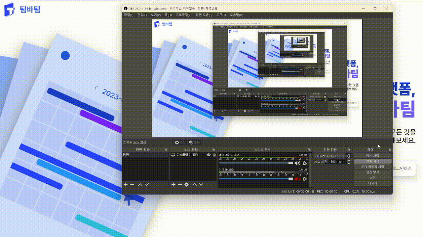The height and width of the screenshot is (237, 423).
Task: Click the disabled 속성 button in source toolbar
Action: pos(180,143)
